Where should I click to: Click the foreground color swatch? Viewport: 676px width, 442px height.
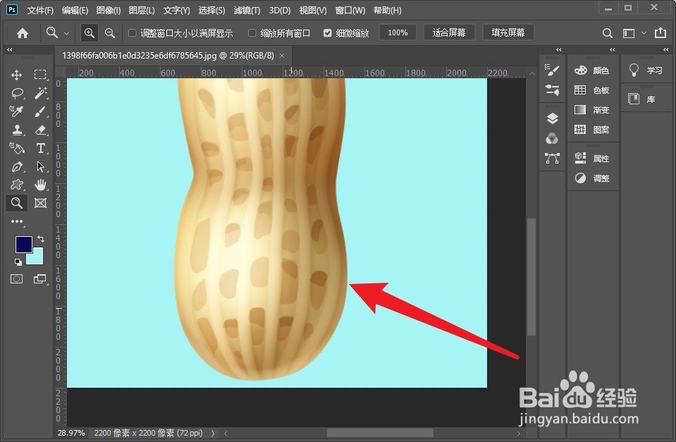point(23,243)
